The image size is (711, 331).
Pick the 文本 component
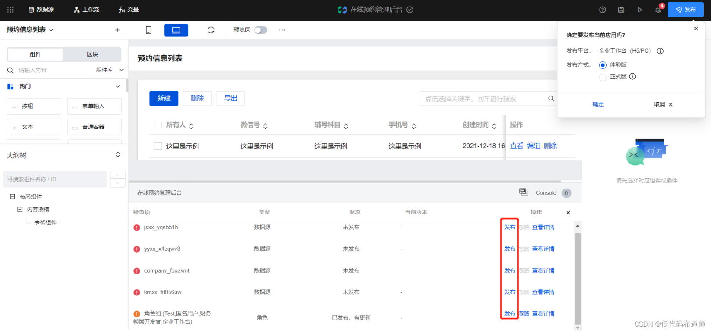coord(34,127)
